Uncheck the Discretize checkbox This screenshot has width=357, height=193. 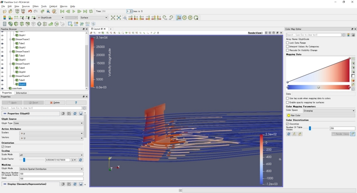coord(287,124)
